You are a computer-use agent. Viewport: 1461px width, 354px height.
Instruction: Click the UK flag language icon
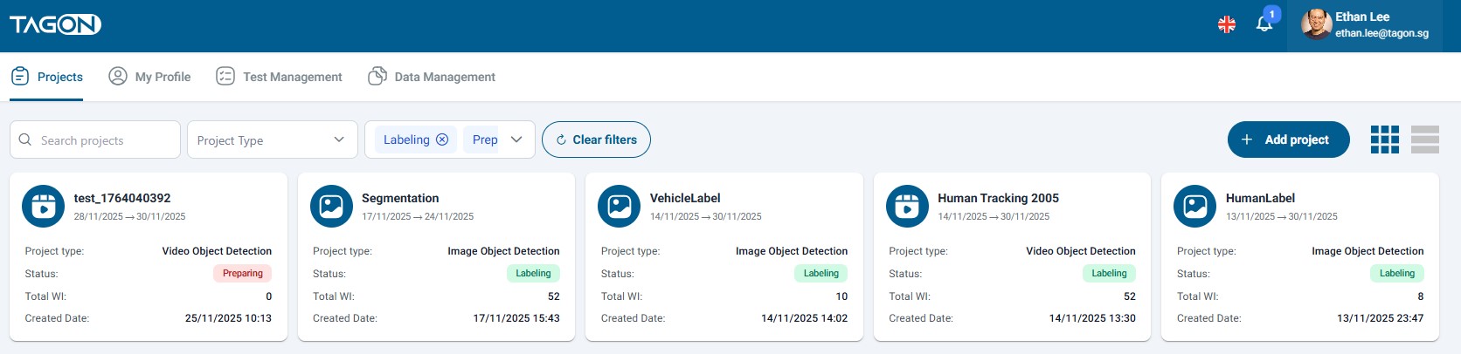(x=1227, y=24)
